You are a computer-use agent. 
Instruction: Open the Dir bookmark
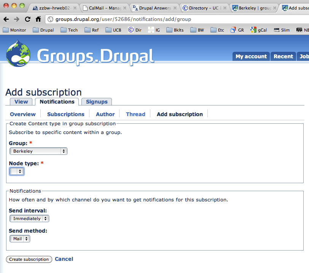pyautogui.click(x=134, y=30)
